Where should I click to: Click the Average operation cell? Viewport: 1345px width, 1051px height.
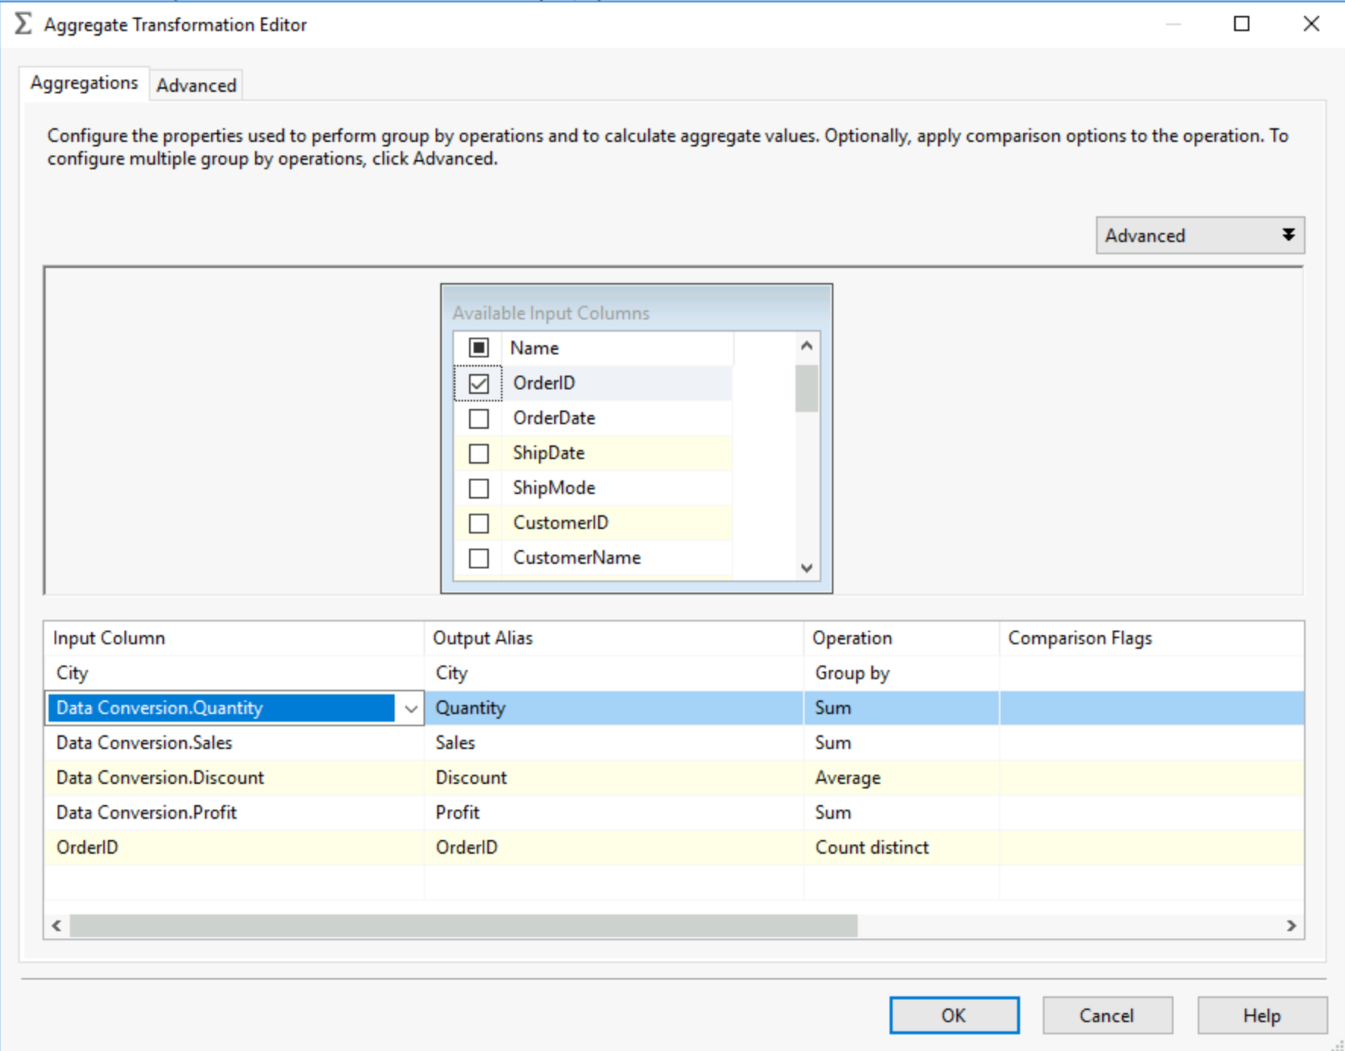tap(901, 778)
